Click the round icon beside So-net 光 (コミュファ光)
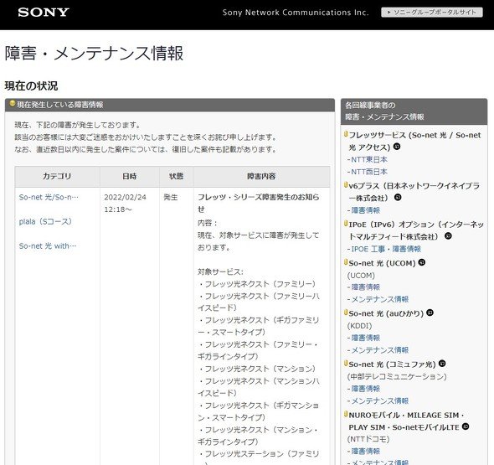Image resolution: width=494 pixels, height=465 pixels. 442,364
